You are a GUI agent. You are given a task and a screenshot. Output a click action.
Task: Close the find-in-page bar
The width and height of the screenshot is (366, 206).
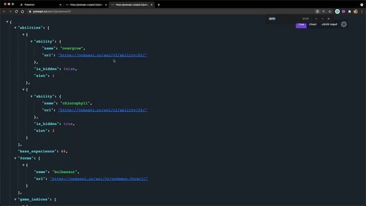pyautogui.click(x=329, y=19)
